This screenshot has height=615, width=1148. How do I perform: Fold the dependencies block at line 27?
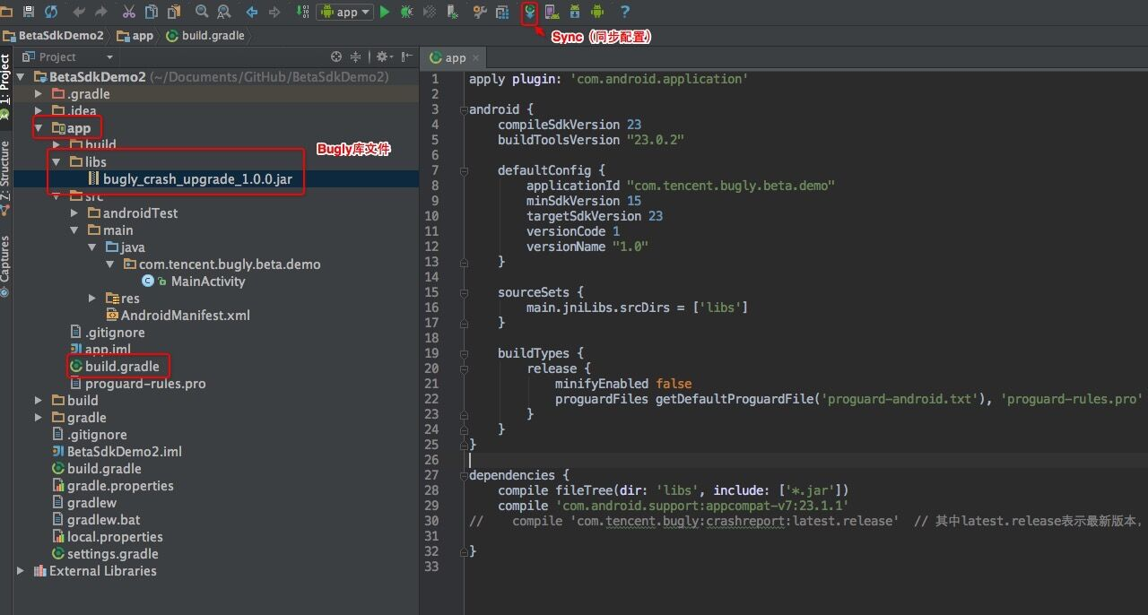(464, 475)
